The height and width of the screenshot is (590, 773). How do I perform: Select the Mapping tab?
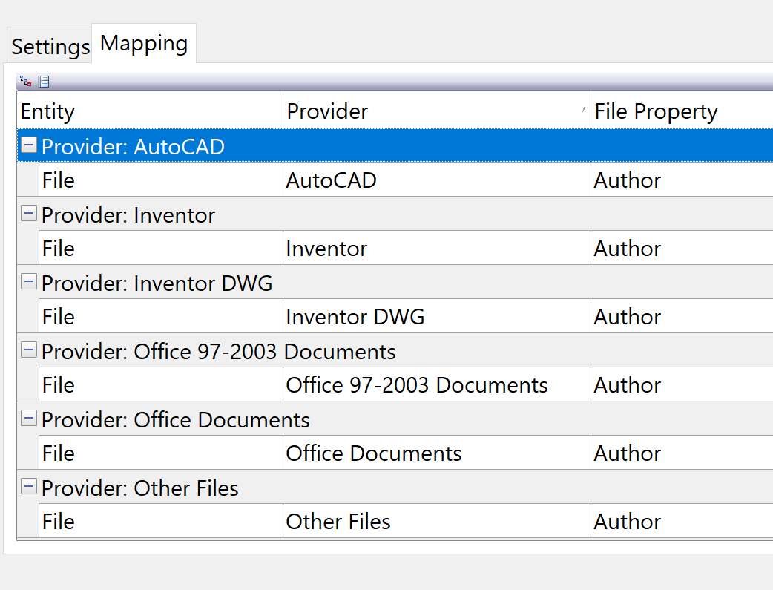143,43
